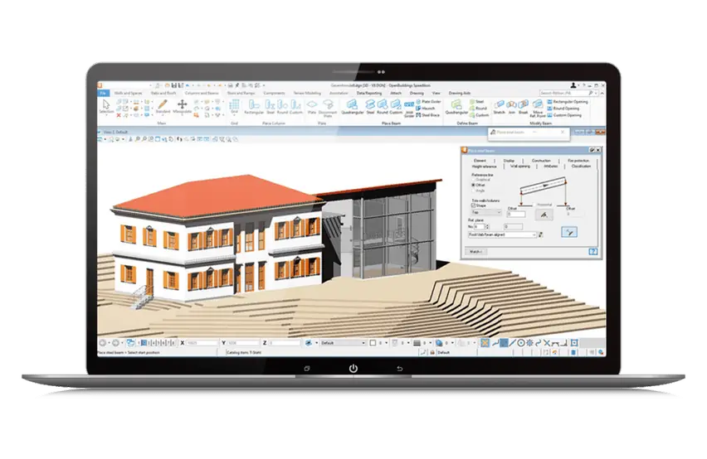This screenshot has width=707, height=459.
Task: Click the Search Ribbon field
Action: [x=565, y=93]
